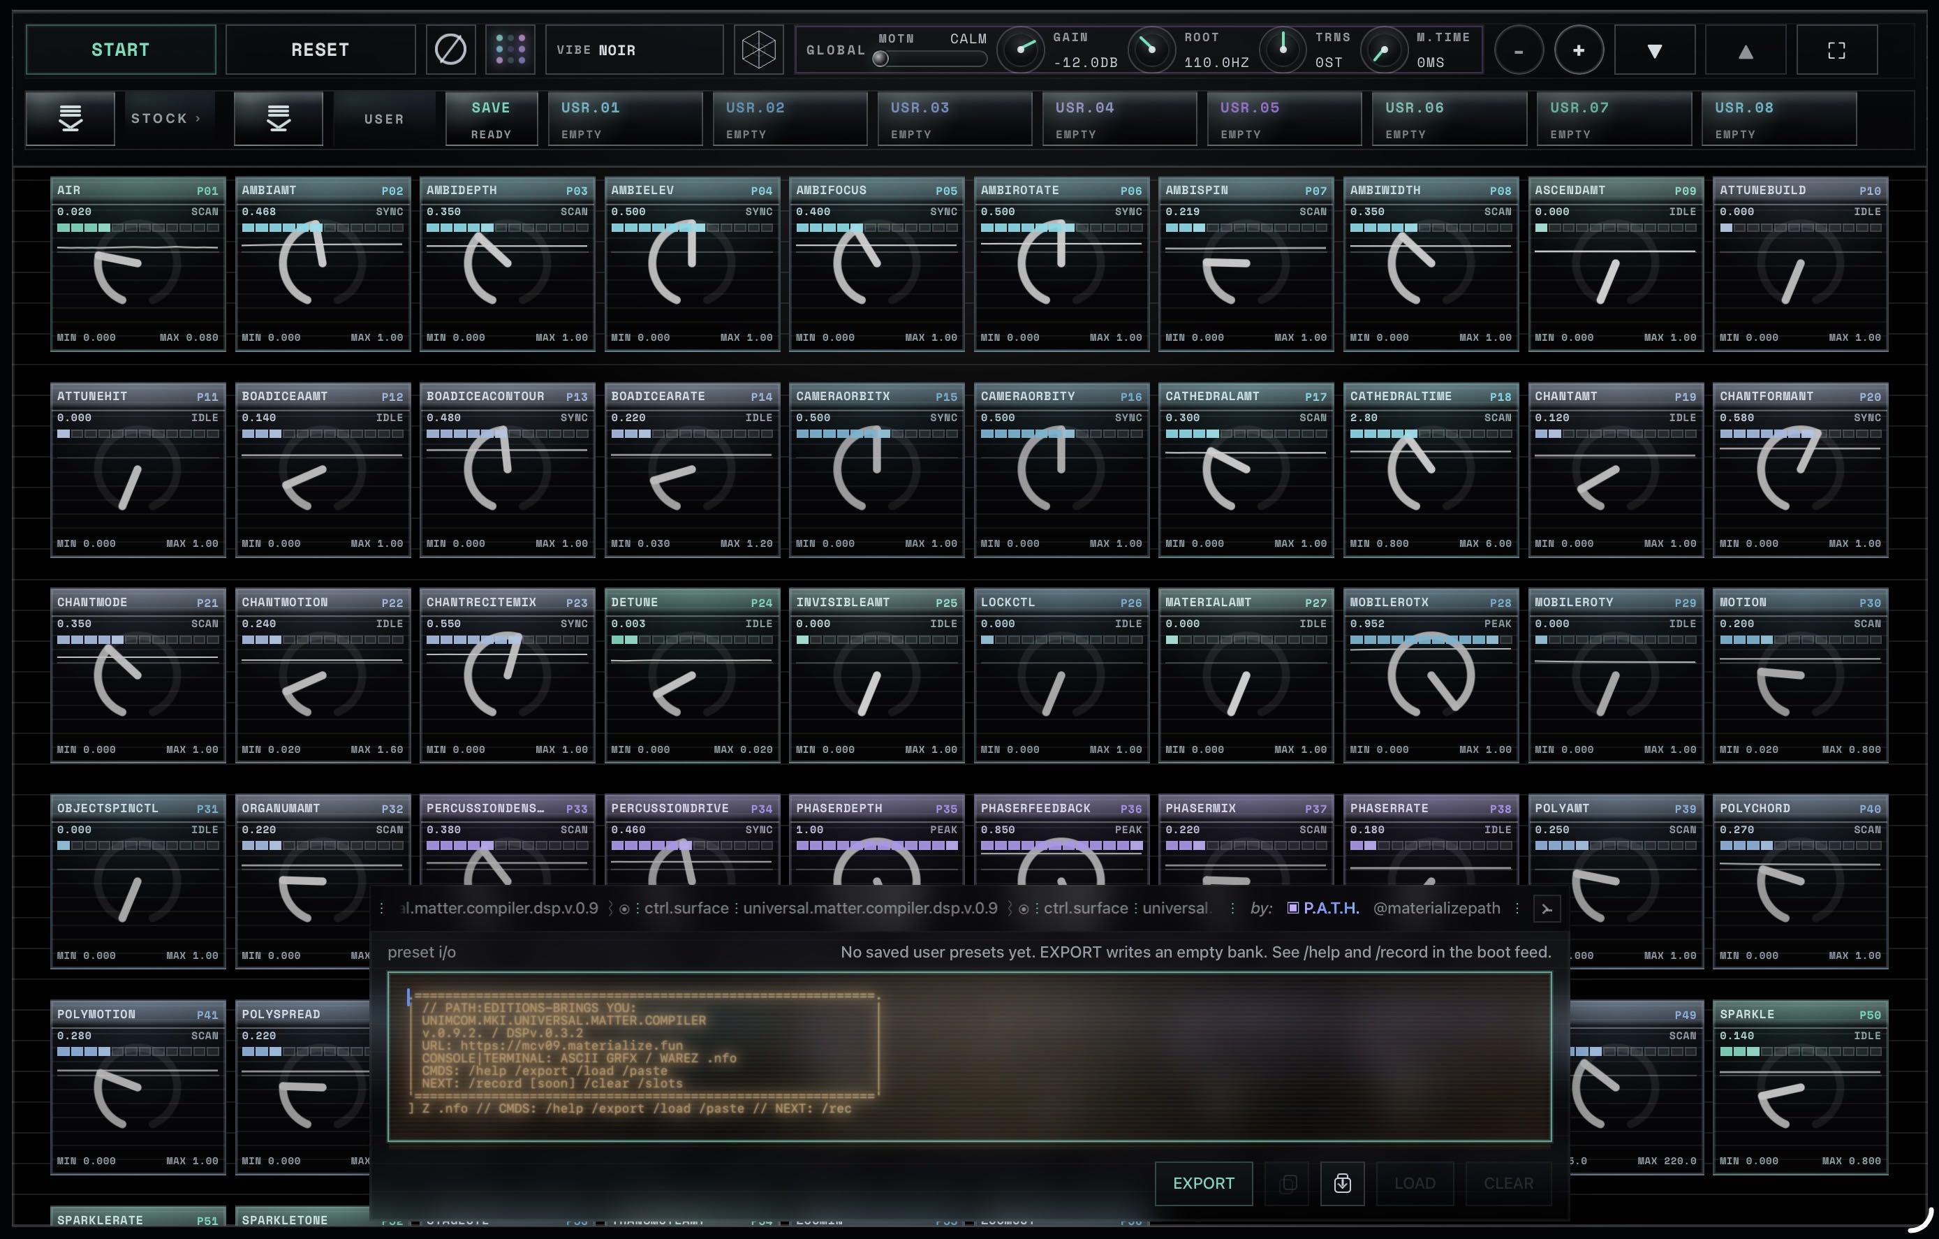1939x1239 pixels.
Task: Click the round plus button
Action: pos(1579,51)
